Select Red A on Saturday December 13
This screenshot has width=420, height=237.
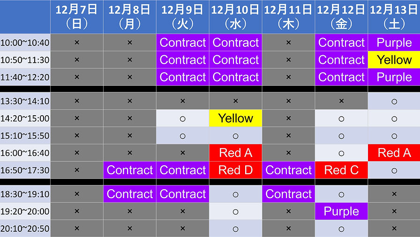(x=394, y=153)
